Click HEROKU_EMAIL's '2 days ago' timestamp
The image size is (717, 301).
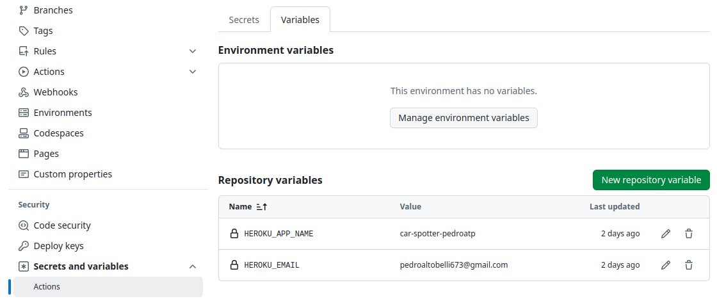(620, 265)
